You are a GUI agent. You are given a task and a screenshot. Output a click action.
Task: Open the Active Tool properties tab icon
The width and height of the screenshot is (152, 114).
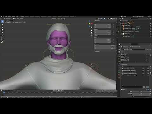coord(119,47)
